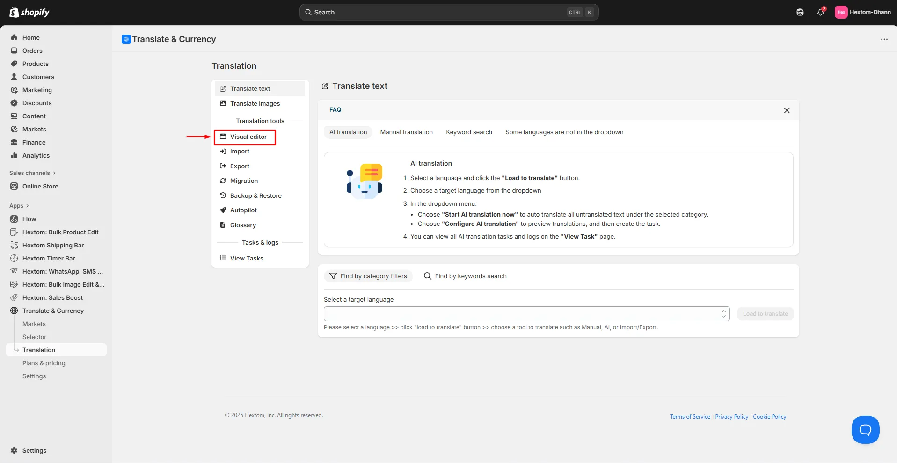The image size is (897, 463).
Task: Open the Privacy Policy link
Action: point(732,417)
